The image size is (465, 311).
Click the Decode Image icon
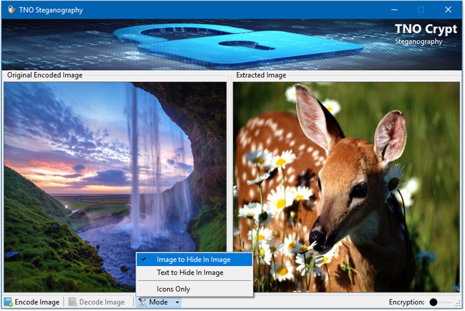tap(73, 302)
